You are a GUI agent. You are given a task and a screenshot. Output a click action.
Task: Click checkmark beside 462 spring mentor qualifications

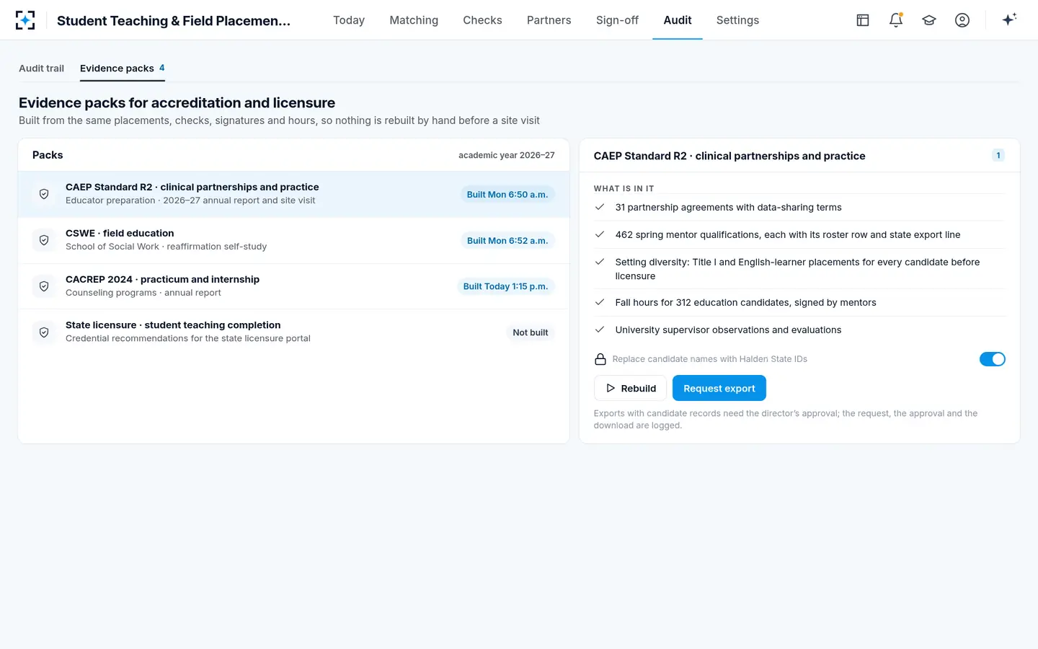point(600,234)
